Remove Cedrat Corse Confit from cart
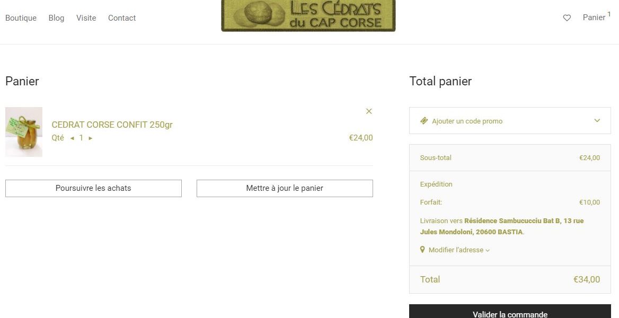Viewport: 619px width, 318px height. point(369,111)
